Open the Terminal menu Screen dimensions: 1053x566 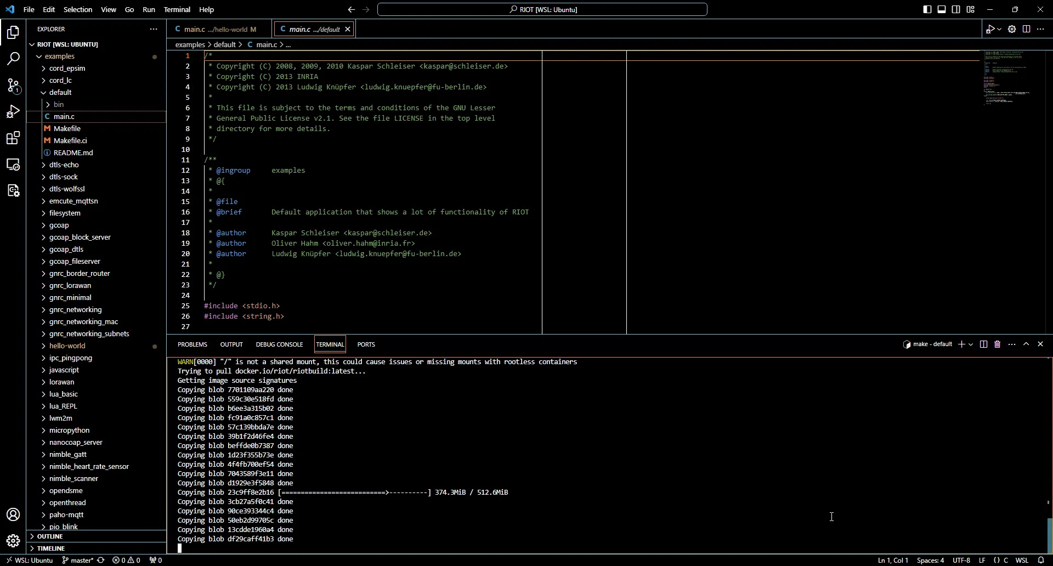tap(178, 9)
